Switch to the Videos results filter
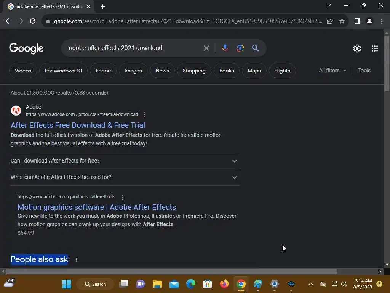 click(23, 71)
